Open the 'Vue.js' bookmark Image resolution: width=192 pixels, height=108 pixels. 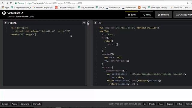click(100, 7)
